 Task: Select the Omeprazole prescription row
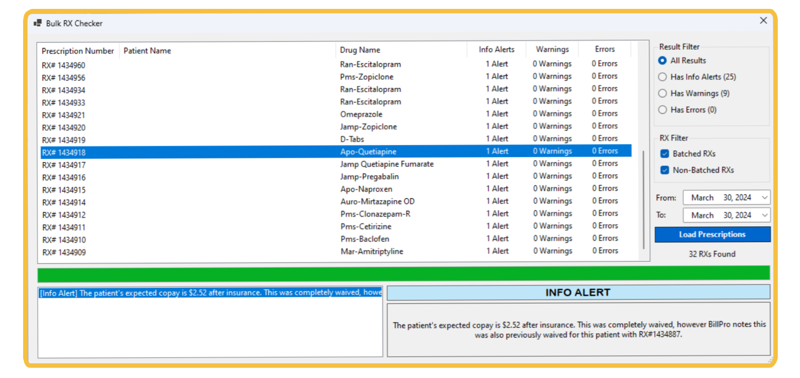361,114
